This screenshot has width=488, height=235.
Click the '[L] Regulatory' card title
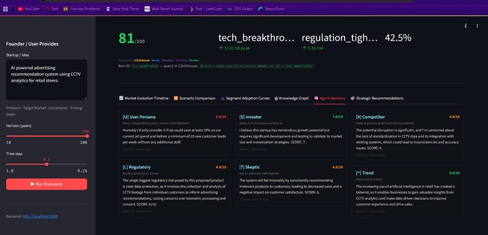point(137,167)
